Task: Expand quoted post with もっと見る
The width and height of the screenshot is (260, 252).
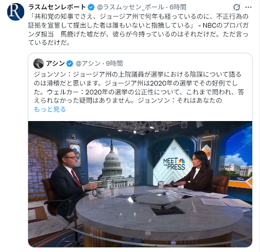Action: click(50, 110)
